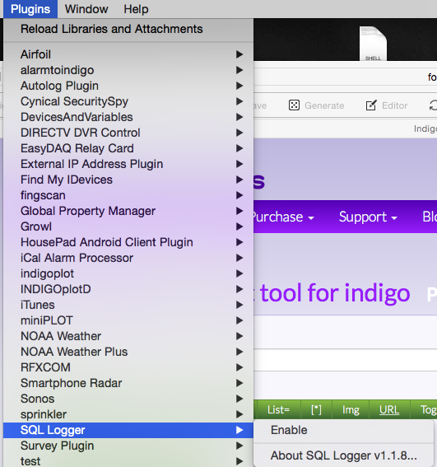Image resolution: width=437 pixels, height=467 pixels.
Task: Open the NOAA Weather Plus submenu
Action: (128, 352)
